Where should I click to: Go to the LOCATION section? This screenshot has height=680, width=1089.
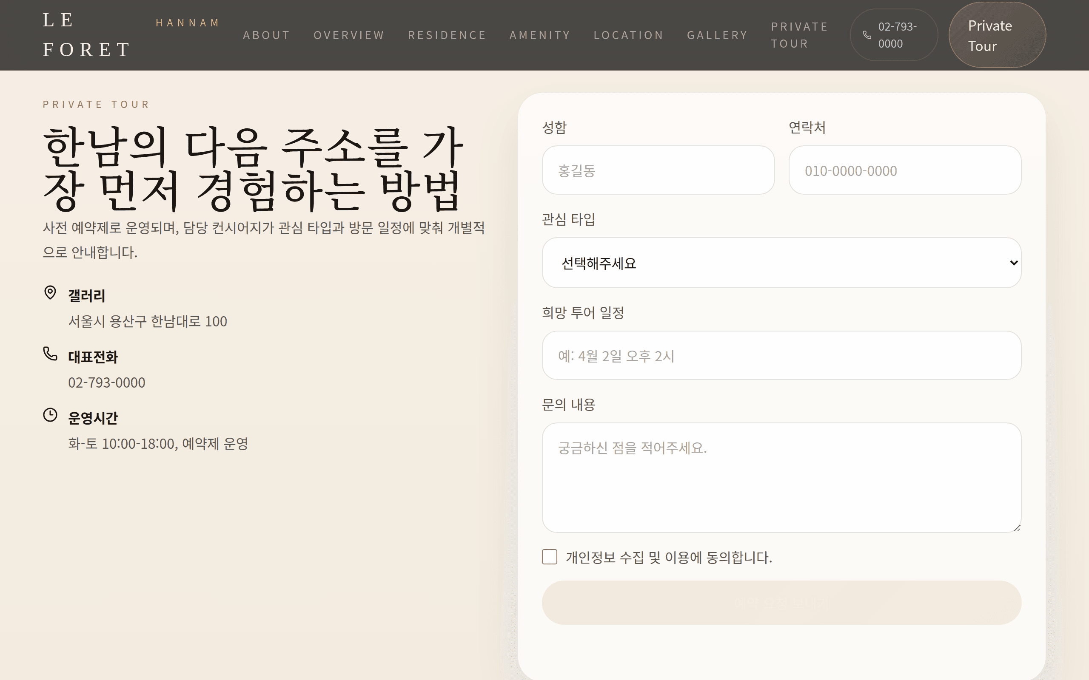tap(629, 34)
